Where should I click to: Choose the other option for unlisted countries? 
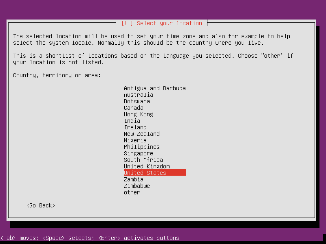(131, 192)
